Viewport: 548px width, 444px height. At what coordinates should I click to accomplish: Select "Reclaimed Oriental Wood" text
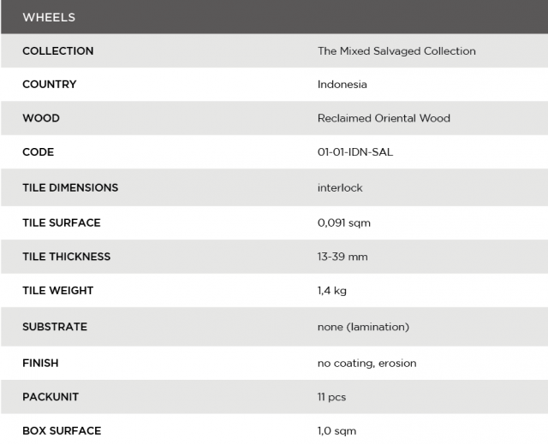[x=384, y=118]
